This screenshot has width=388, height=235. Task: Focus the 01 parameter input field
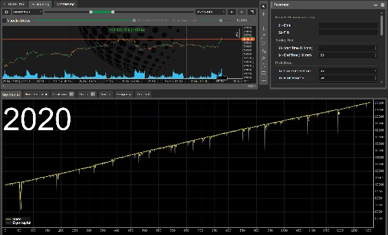[x=348, y=25]
